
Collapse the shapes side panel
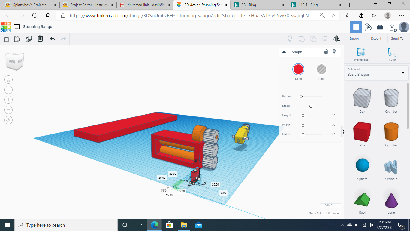tap(343, 132)
